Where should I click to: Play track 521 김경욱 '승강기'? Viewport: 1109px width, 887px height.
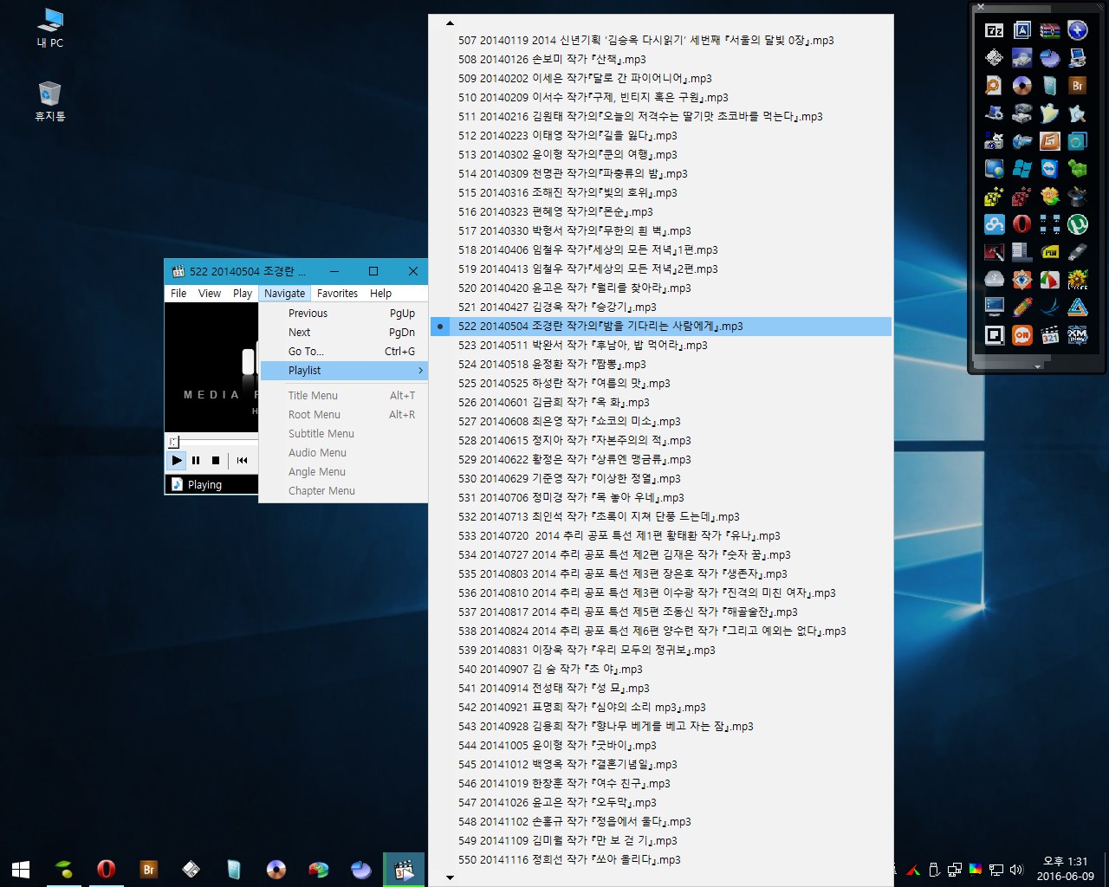[x=661, y=307]
